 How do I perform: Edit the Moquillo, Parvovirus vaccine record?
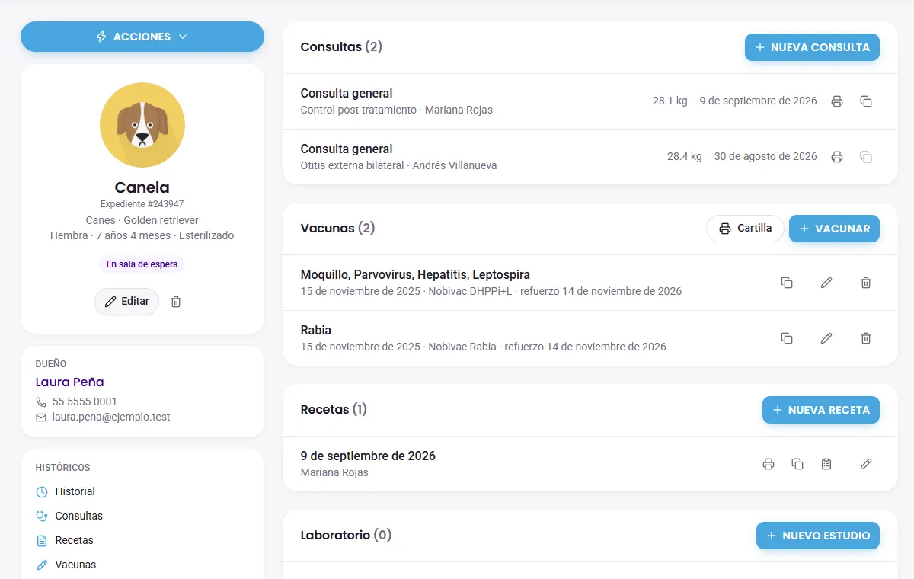pos(826,283)
